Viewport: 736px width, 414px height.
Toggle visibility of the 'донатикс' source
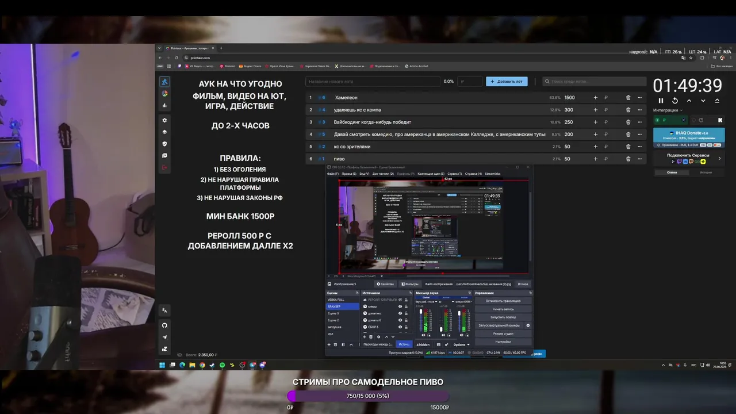tap(400, 313)
